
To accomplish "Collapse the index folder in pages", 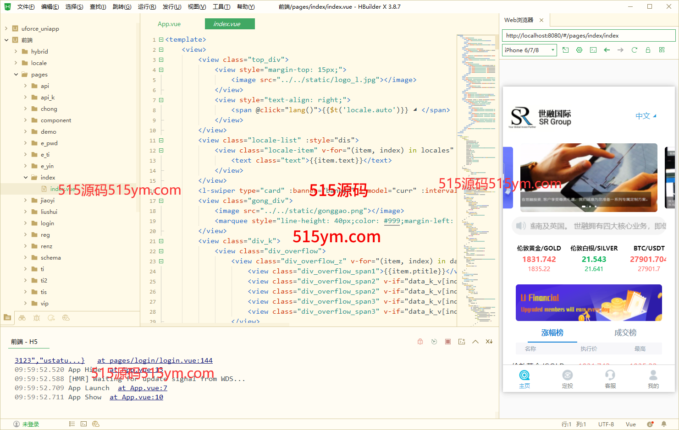I will click(25, 177).
